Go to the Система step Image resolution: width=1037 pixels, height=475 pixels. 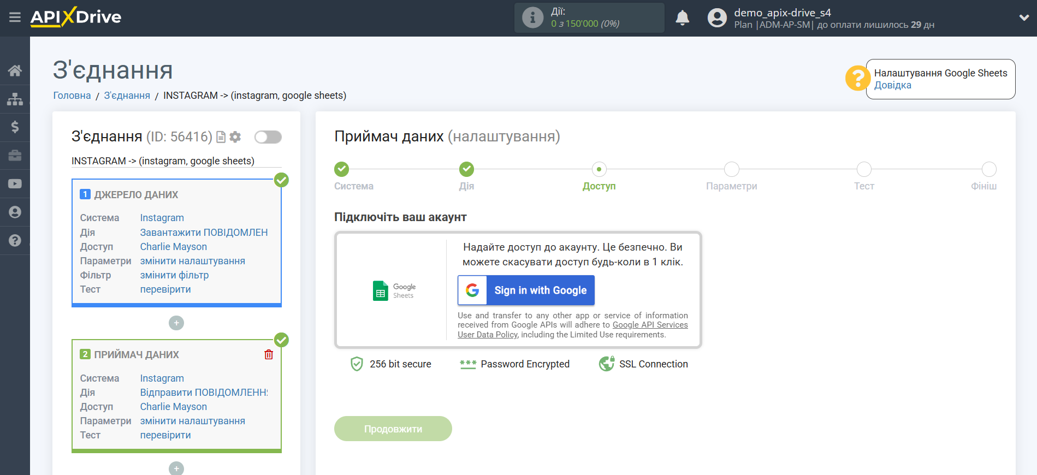click(x=342, y=170)
